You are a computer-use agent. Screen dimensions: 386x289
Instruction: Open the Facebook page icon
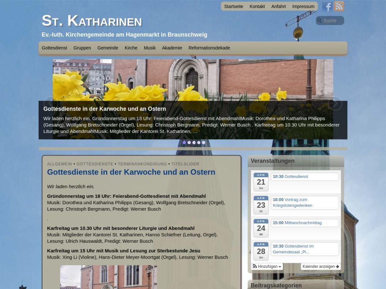pyautogui.click(x=327, y=6)
